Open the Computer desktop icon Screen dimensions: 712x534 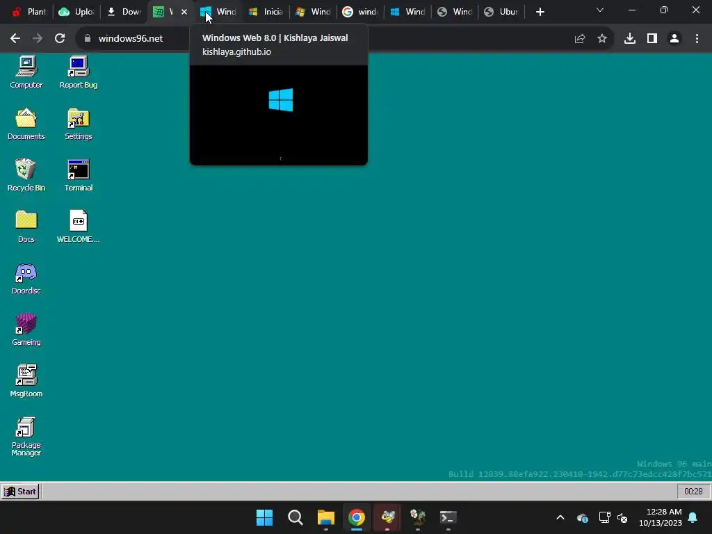coord(26,72)
